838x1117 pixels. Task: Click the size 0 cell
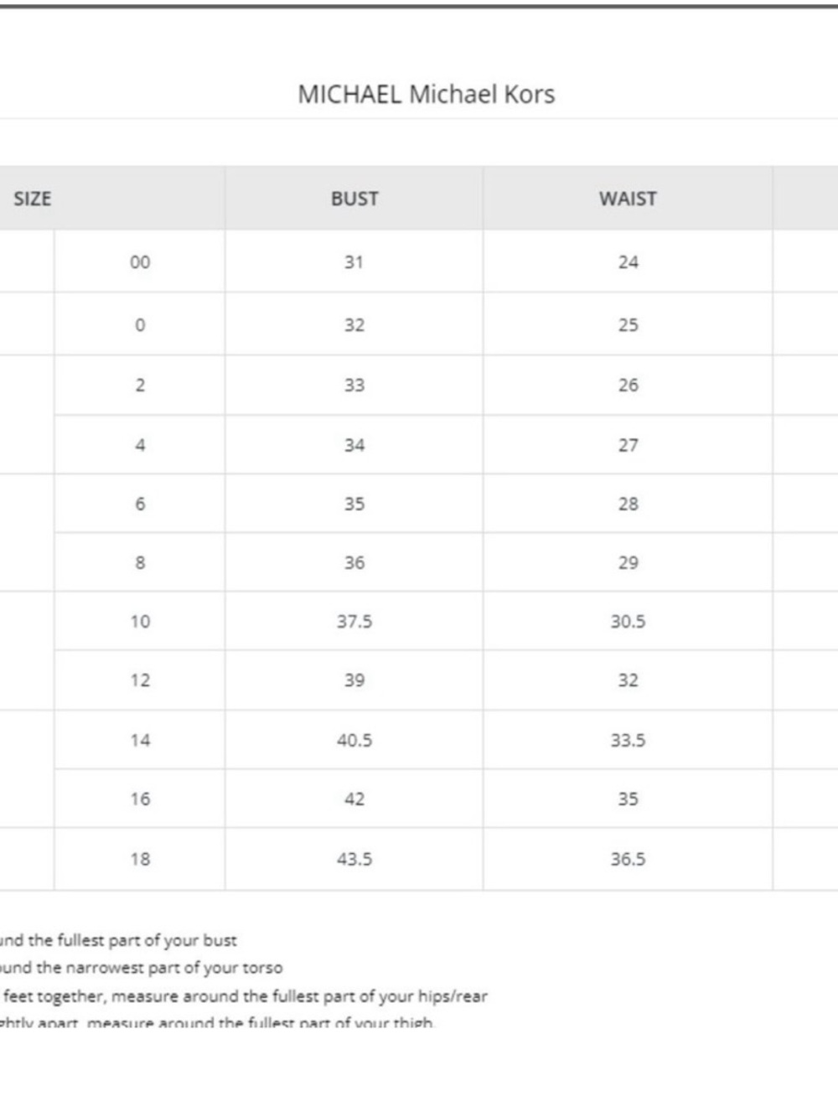[140, 325]
